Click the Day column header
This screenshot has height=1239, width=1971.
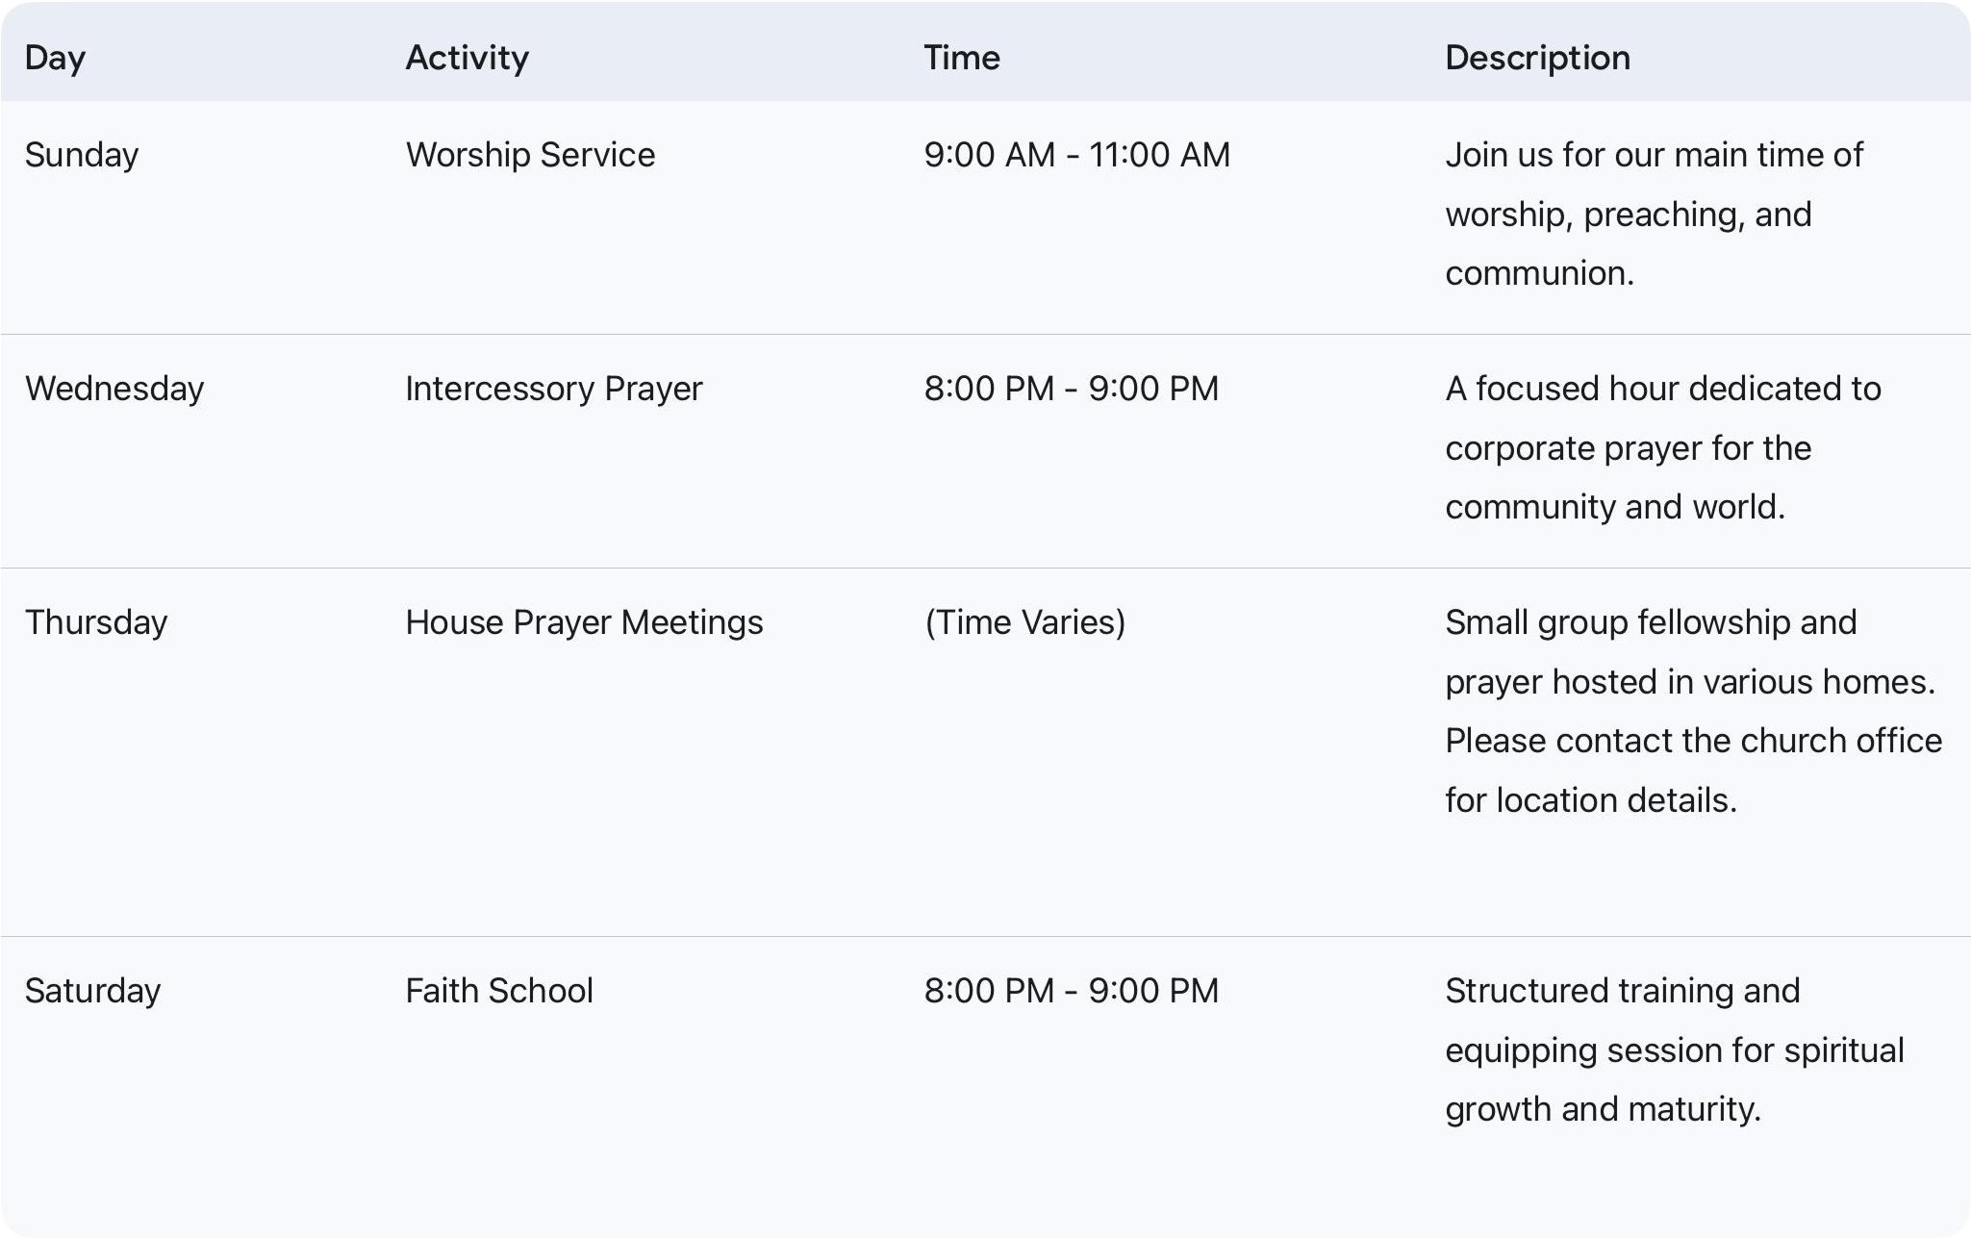coord(55,58)
